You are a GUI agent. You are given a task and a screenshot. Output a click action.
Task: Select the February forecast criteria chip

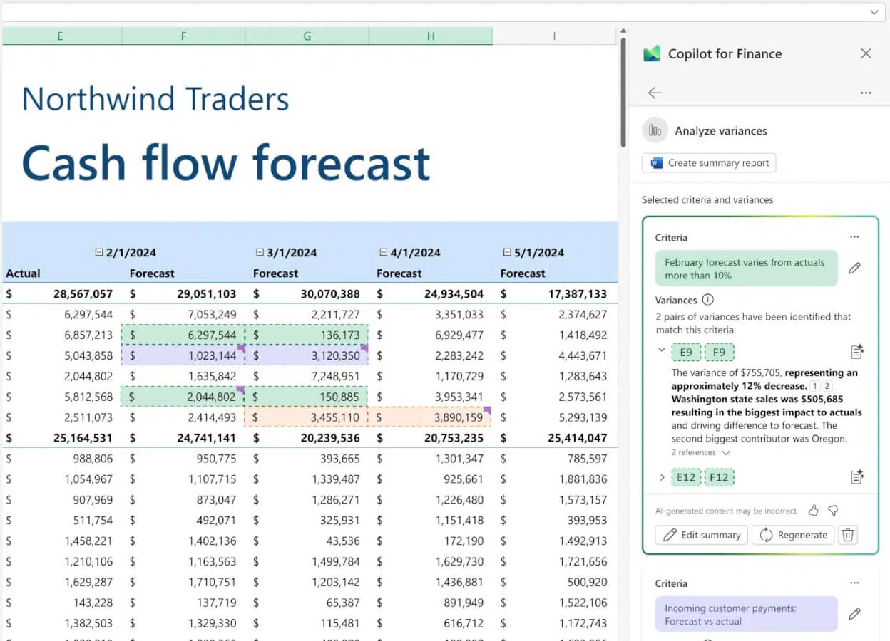[746, 269]
